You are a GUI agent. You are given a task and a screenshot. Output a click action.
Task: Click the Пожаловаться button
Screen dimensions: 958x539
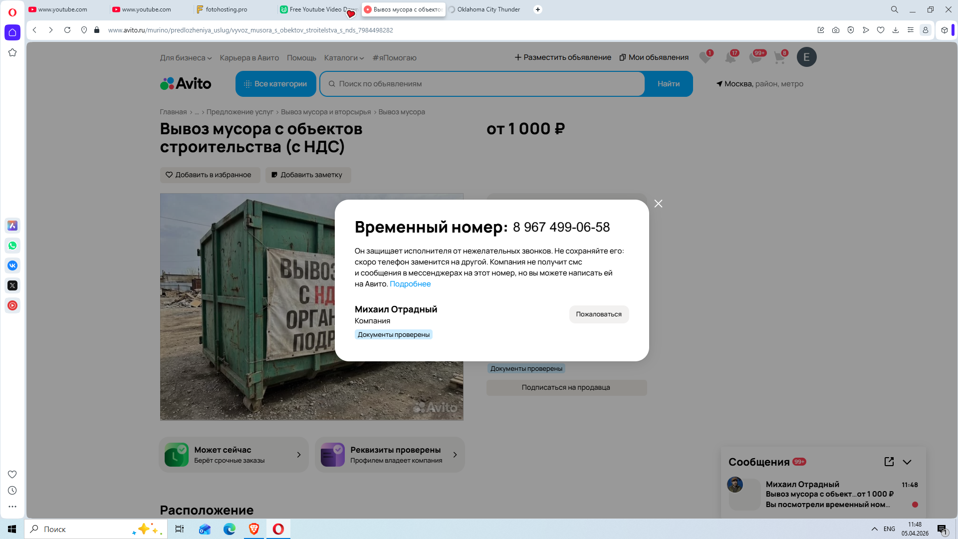pyautogui.click(x=599, y=314)
